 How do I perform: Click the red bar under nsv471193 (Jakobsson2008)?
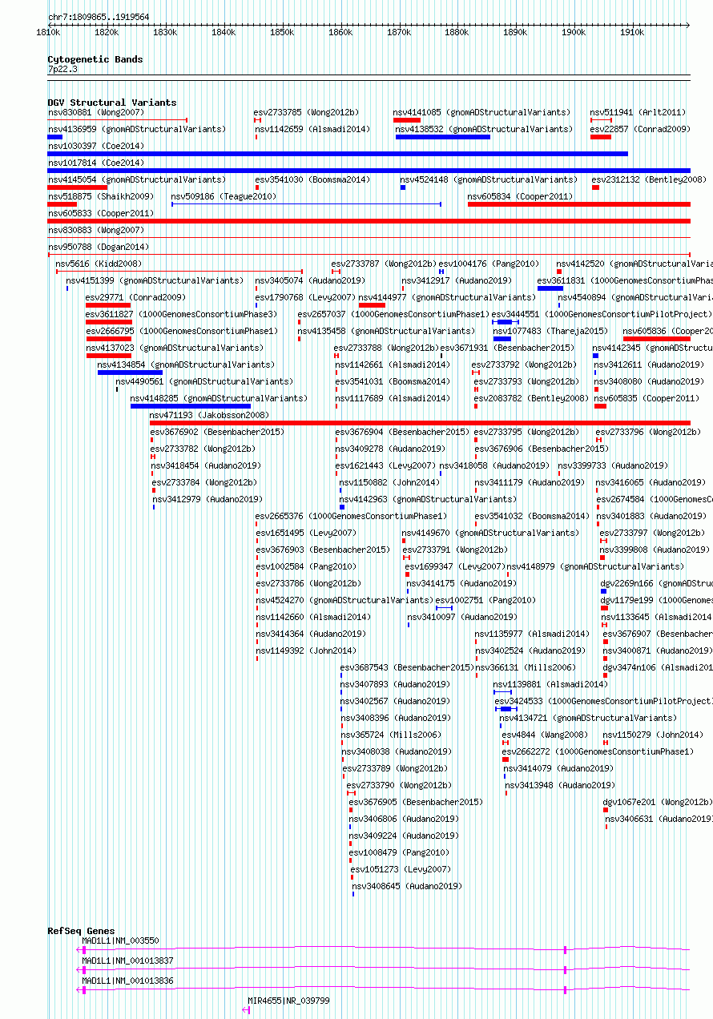[420, 423]
